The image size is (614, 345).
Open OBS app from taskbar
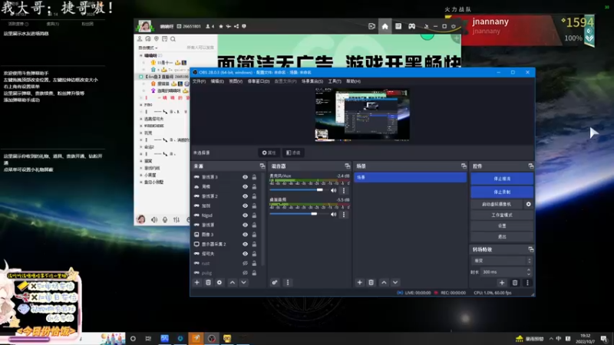point(212,338)
